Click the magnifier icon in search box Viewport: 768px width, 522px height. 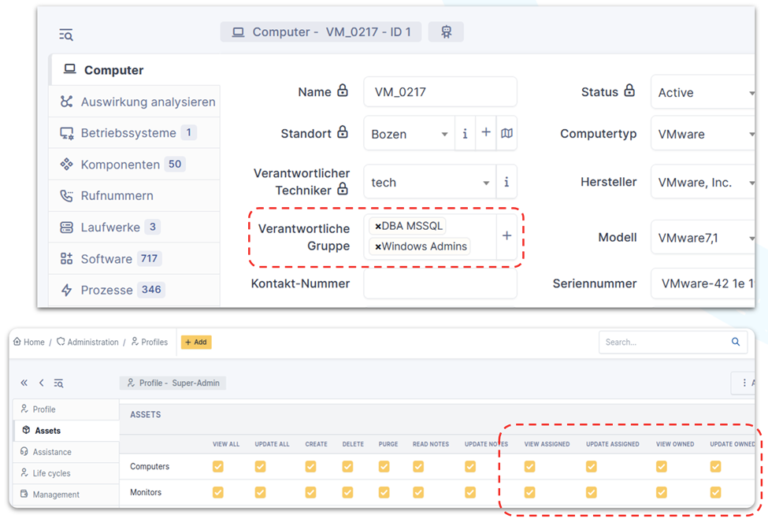(x=736, y=342)
